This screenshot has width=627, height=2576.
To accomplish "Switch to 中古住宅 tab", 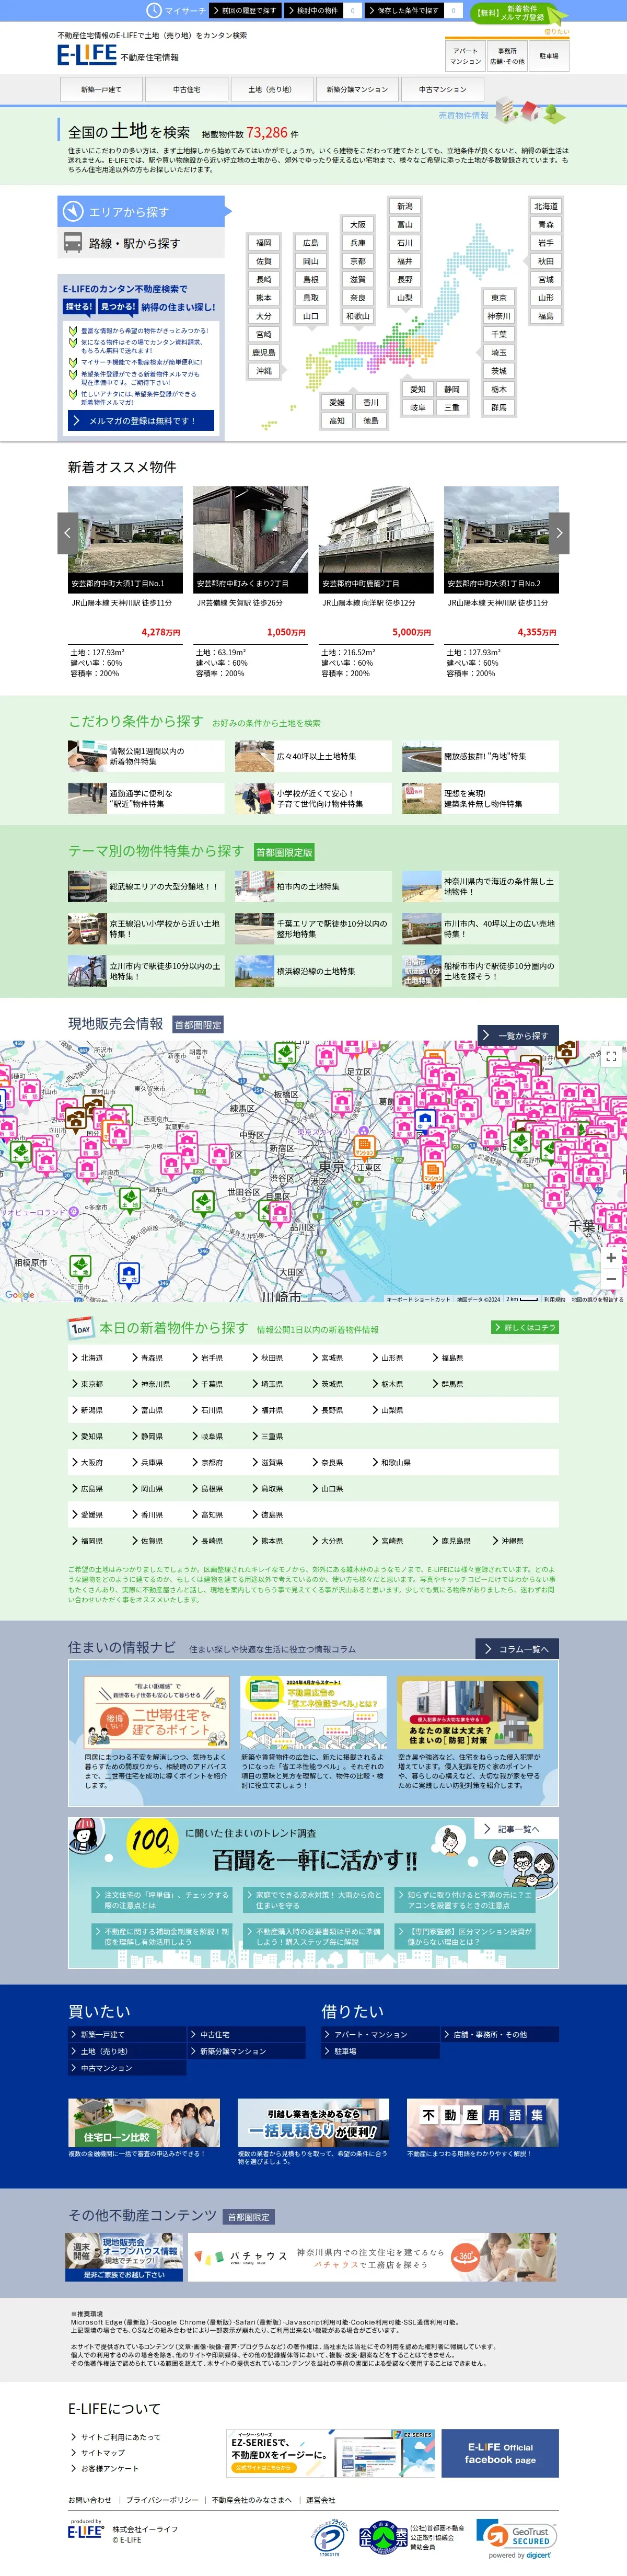I will (185, 89).
